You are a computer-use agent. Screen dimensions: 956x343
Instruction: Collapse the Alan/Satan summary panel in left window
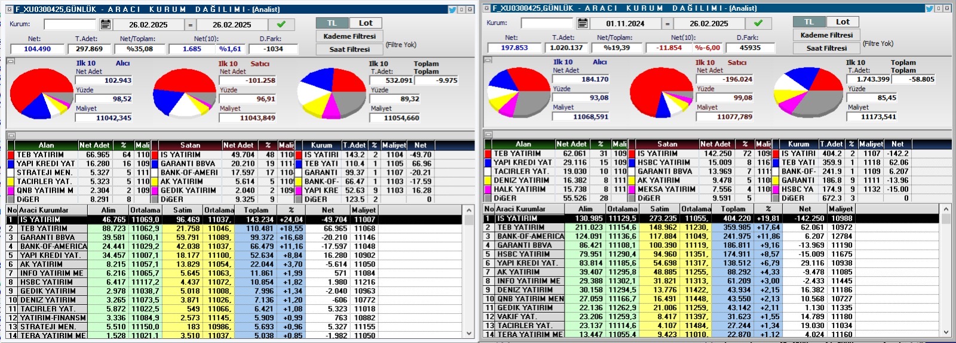coord(10,135)
